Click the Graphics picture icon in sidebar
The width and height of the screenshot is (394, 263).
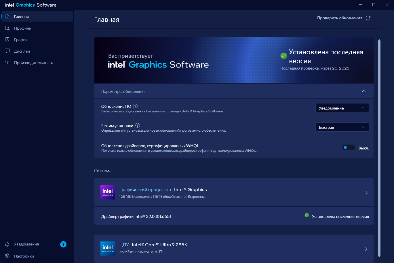[7, 40]
